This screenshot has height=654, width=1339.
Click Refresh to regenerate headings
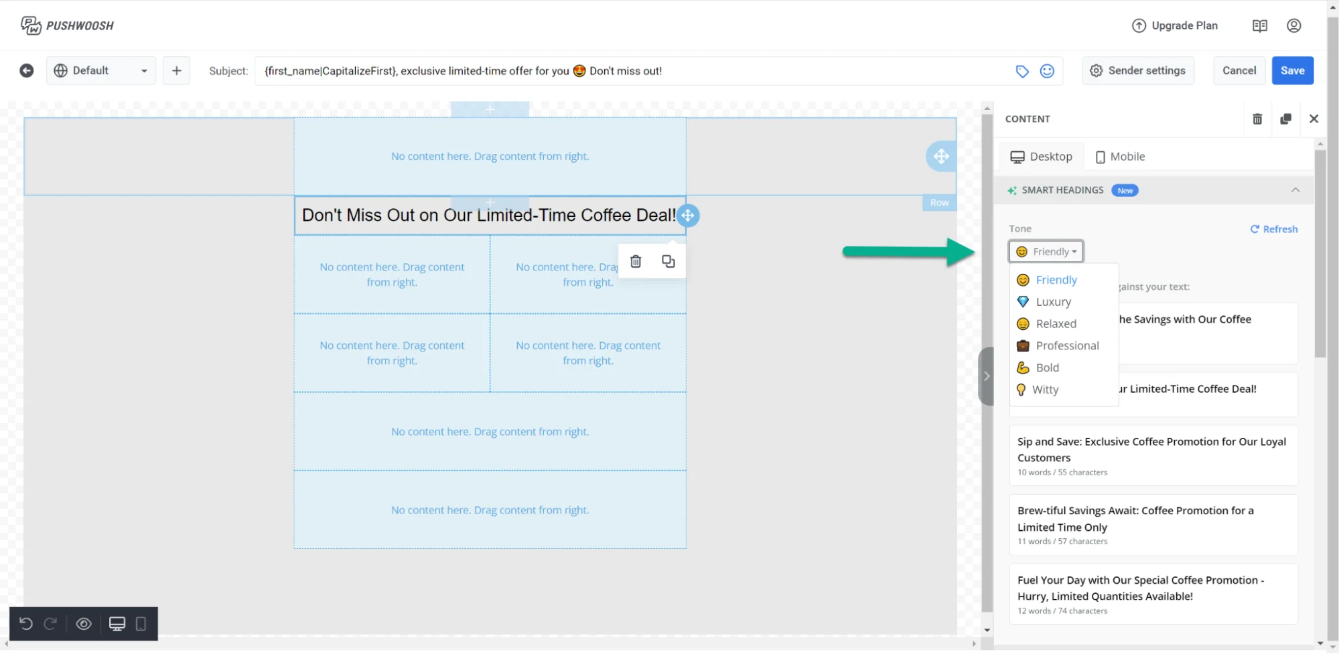(x=1274, y=229)
